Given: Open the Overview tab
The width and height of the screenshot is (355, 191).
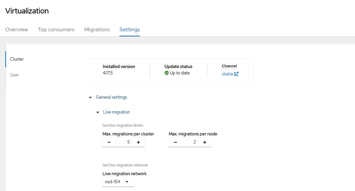Looking at the screenshot, I should 16,29.
